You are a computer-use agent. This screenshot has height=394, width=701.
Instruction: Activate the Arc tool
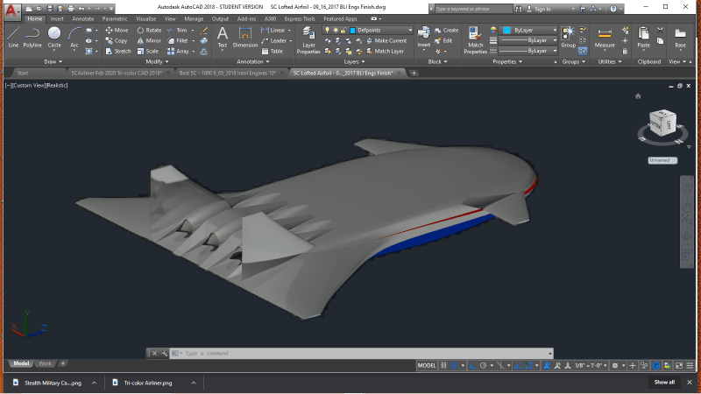coord(74,36)
